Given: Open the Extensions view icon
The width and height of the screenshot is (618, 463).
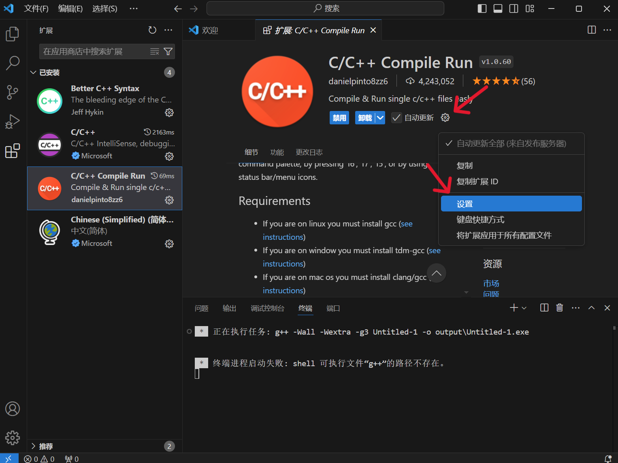Looking at the screenshot, I should (13, 151).
